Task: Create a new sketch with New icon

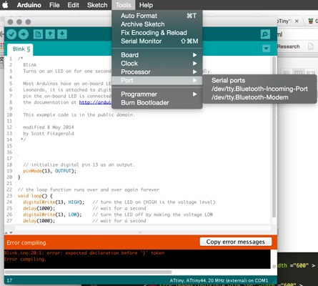Action: click(38, 34)
